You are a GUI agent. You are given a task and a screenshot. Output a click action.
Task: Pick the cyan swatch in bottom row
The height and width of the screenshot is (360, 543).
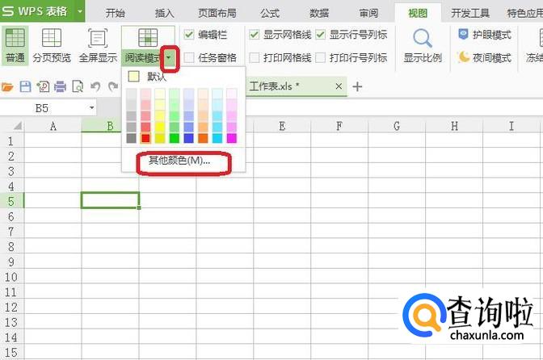click(217, 138)
